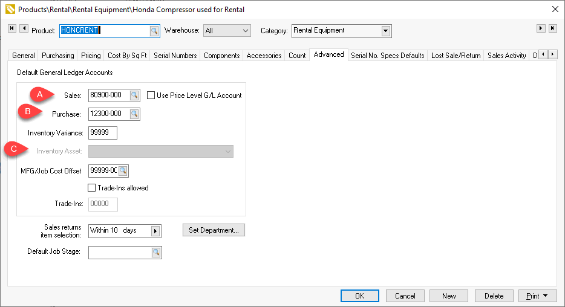Open the Serial Numbers tab
Screen dimensions: 565x307
175,56
